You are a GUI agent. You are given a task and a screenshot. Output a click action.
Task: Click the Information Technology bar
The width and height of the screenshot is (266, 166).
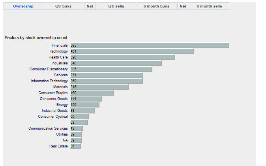click(107, 81)
